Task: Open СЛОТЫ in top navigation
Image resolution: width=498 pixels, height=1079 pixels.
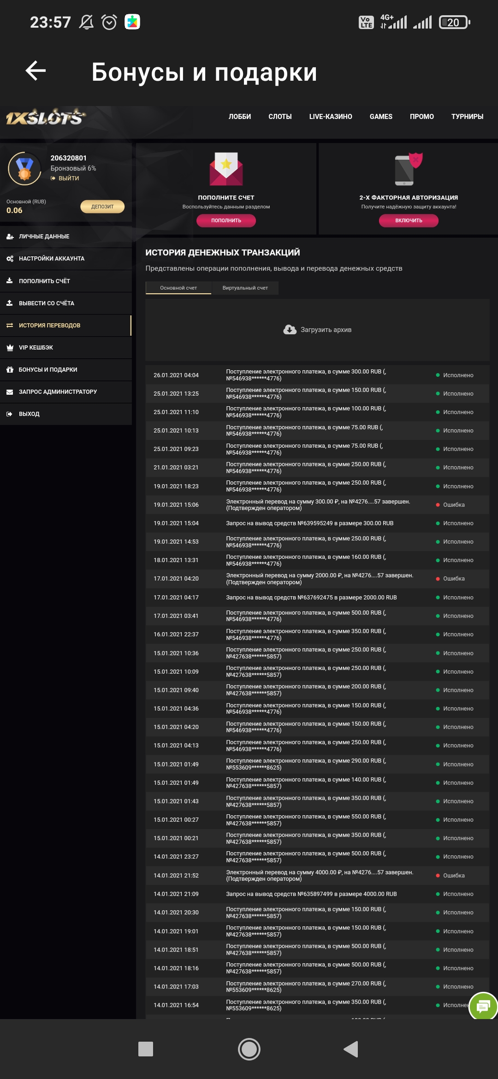Action: pos(280,117)
